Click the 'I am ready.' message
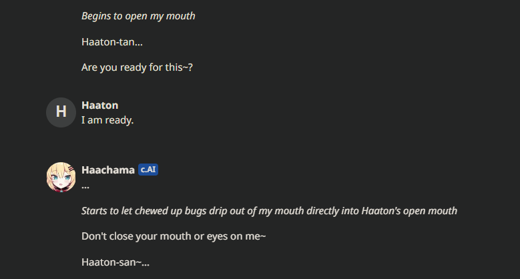 (x=107, y=120)
